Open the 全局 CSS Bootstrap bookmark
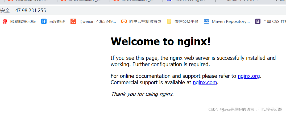 271,22
